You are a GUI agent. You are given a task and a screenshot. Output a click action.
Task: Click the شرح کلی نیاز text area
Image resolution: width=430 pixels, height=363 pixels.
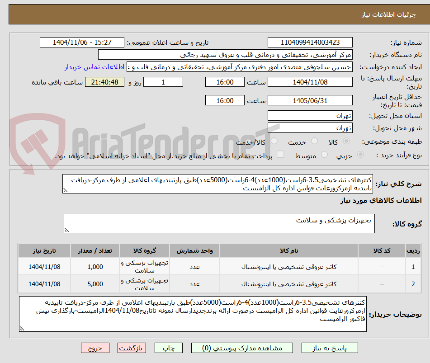[x=217, y=184]
